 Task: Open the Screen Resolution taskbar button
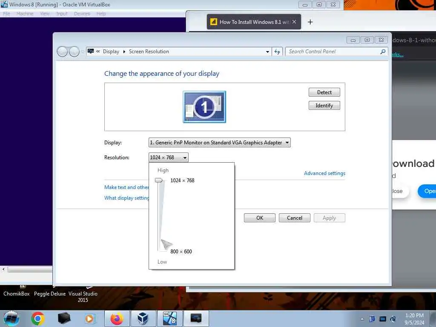click(x=196, y=318)
